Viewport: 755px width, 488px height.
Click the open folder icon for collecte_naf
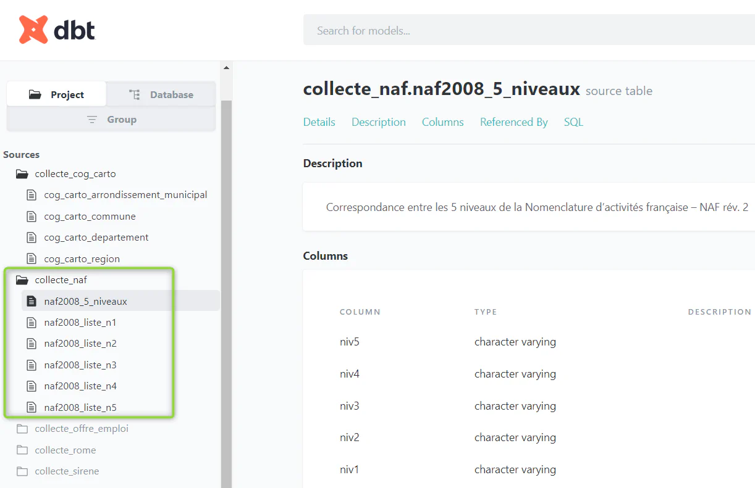click(x=22, y=280)
